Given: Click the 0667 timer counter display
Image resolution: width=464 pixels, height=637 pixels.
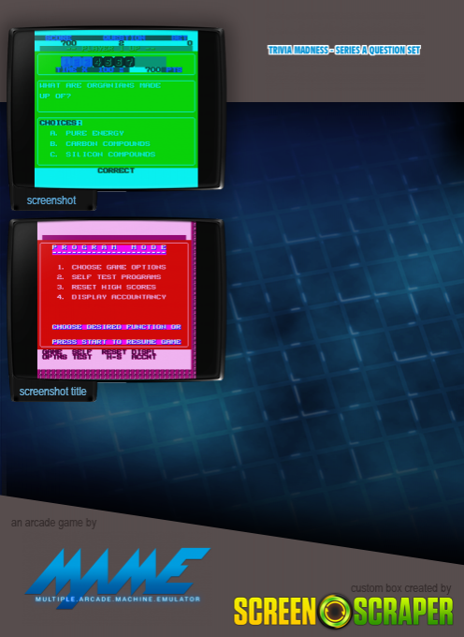Looking at the screenshot, I should (113, 62).
